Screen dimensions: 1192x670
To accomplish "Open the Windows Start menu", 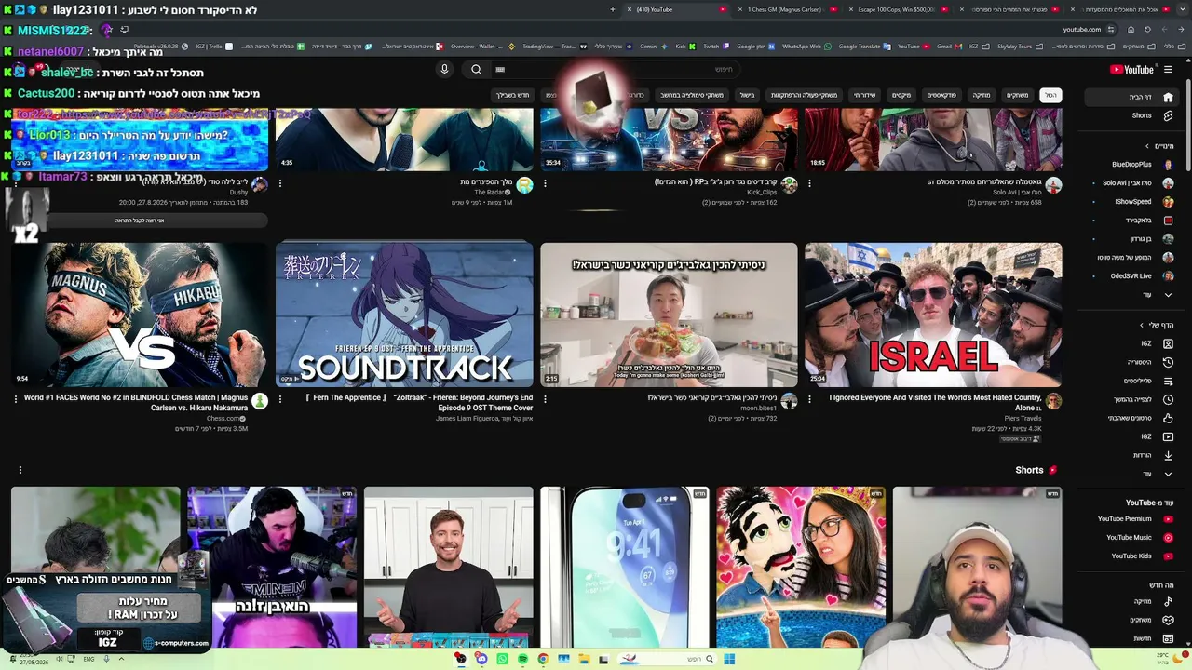I will (729, 659).
